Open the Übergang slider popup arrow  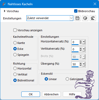(x=84, y=64)
